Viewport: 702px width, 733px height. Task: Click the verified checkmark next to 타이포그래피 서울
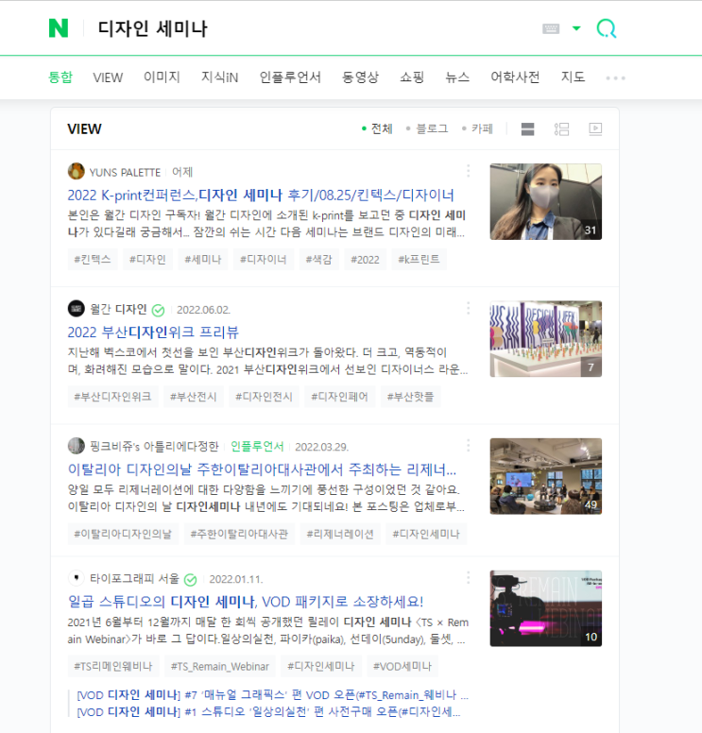pos(190,580)
